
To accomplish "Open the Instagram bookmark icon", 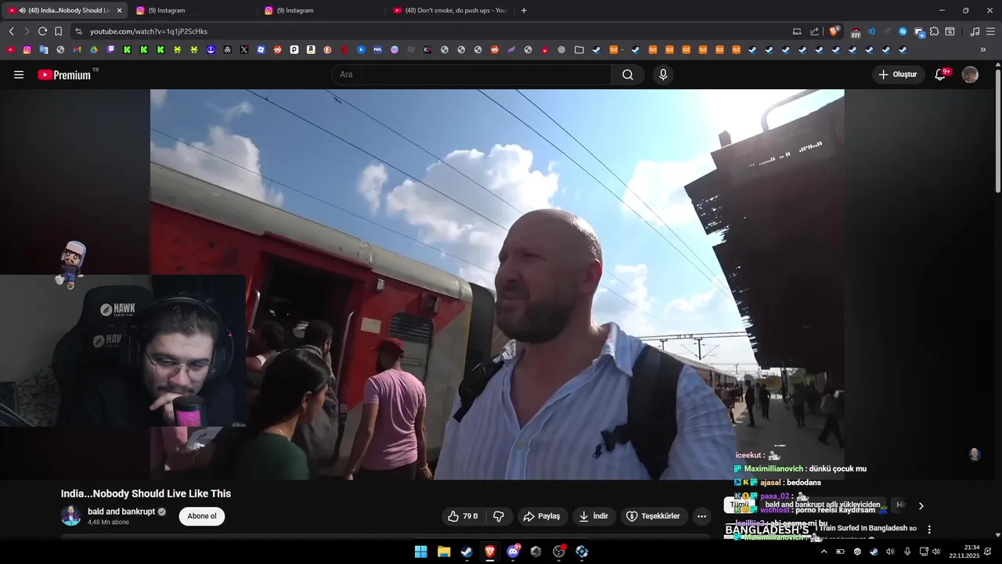I will (27, 49).
